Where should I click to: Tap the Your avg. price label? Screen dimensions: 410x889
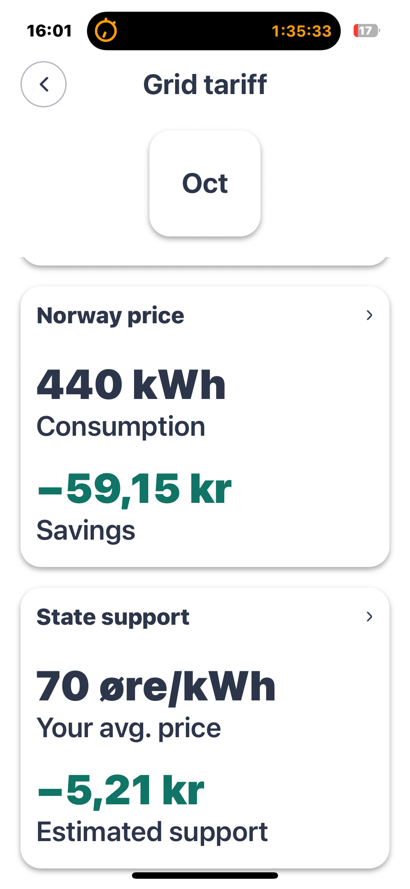click(129, 728)
